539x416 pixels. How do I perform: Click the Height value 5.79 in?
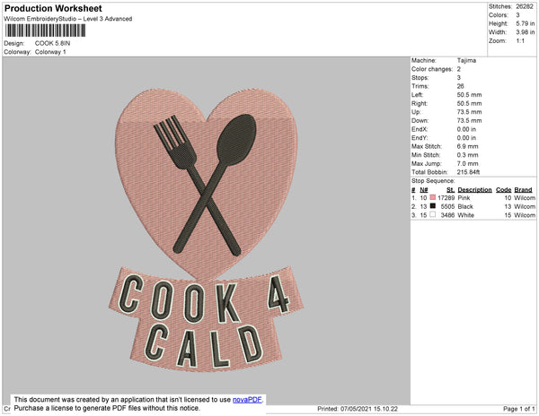click(526, 23)
